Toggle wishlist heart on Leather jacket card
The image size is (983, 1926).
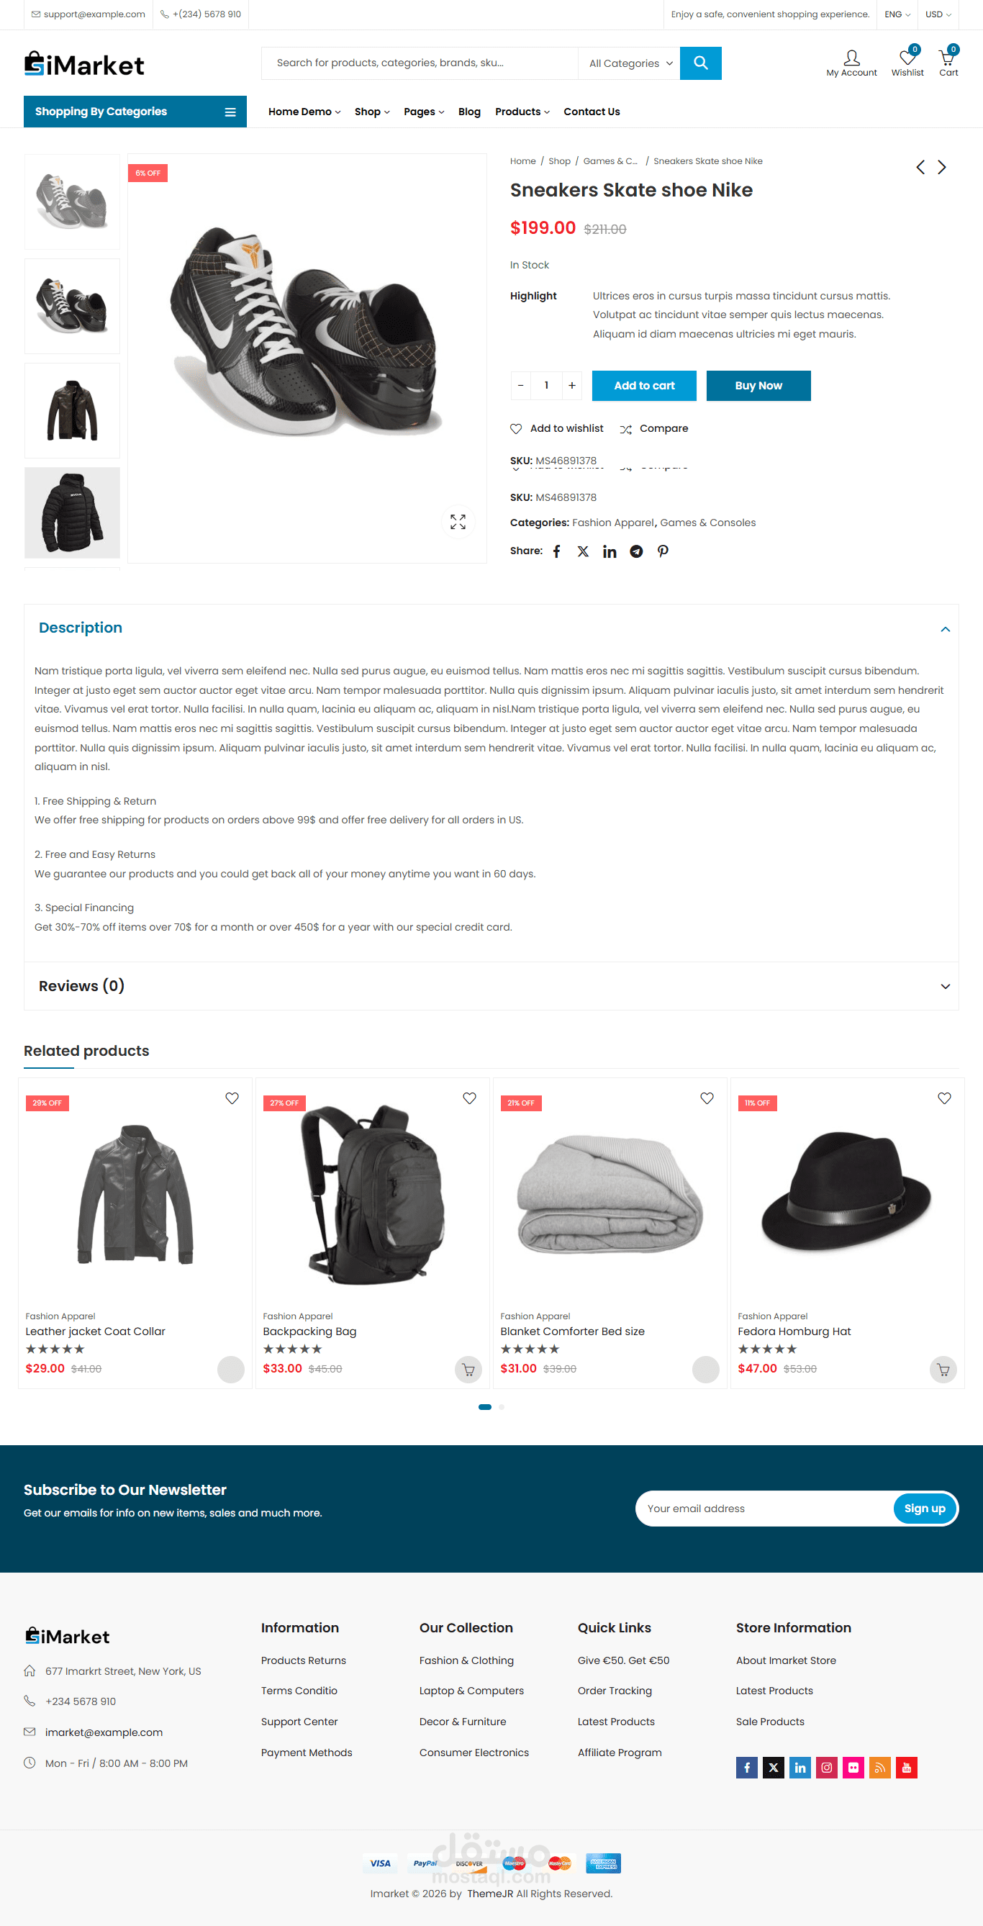tap(232, 1098)
